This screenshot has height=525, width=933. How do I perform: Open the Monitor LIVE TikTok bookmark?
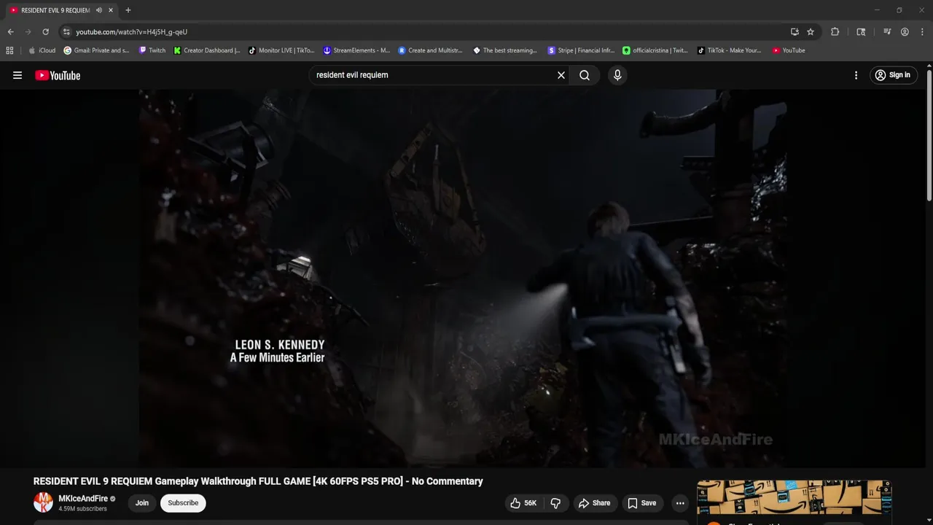tap(281, 50)
